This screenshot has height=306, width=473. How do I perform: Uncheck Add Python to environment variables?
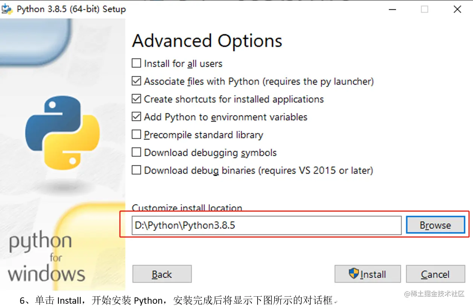(x=136, y=117)
